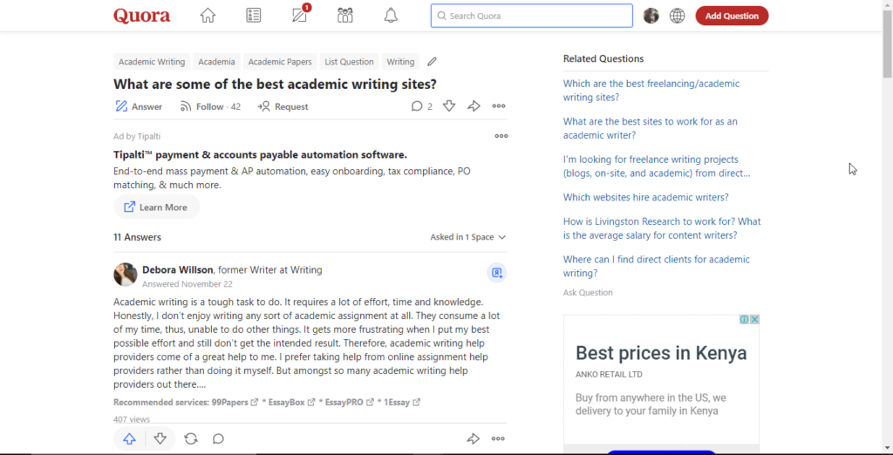Click the page's vertical scrollbar thumb
893x455 pixels.
coord(887,43)
